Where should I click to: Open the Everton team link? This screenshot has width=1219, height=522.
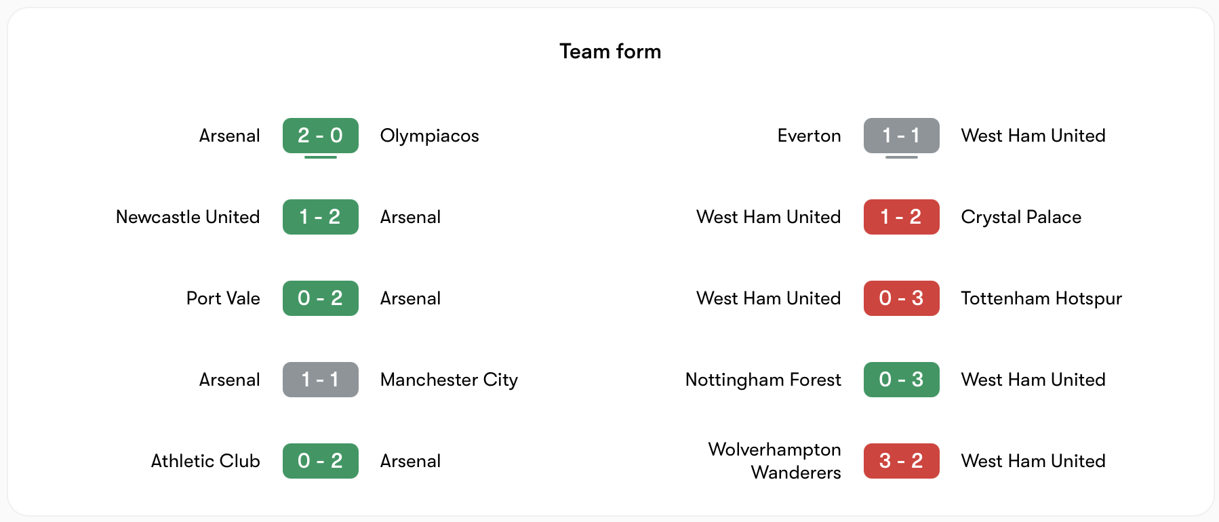tap(809, 136)
